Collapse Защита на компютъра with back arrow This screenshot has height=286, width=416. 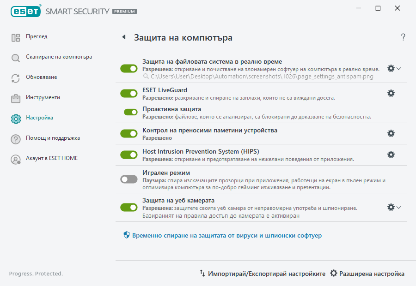(123, 37)
